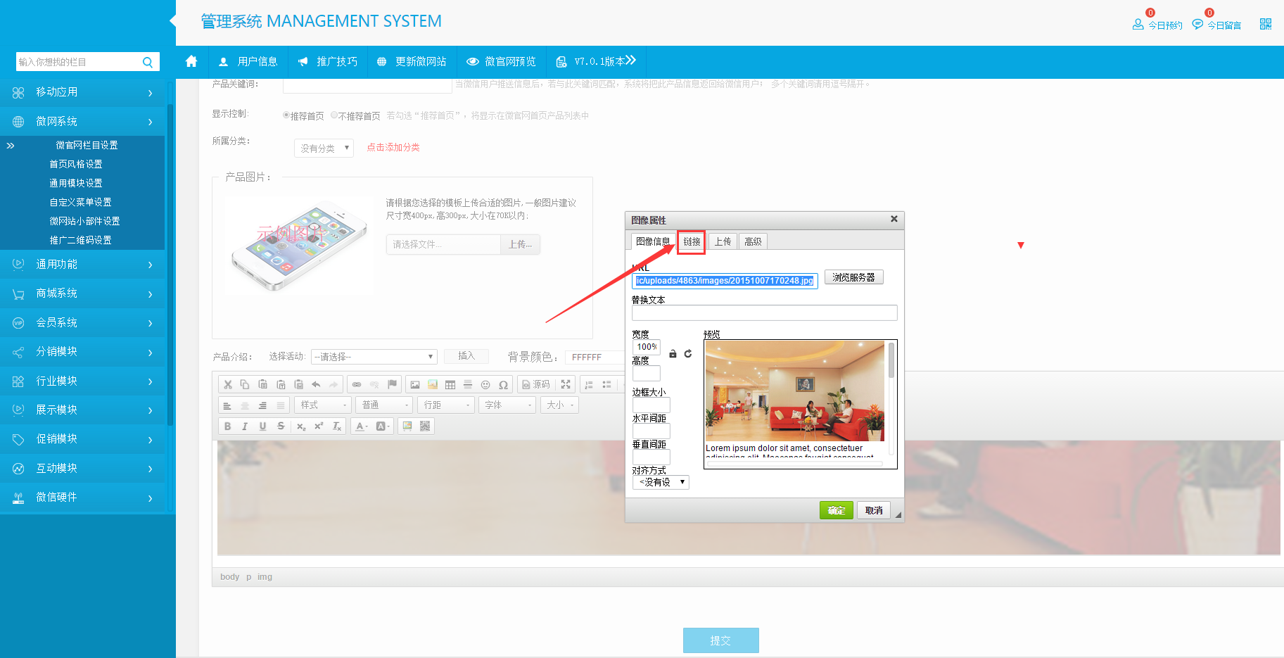Switch to the 高级 tab in dialog

(x=753, y=241)
